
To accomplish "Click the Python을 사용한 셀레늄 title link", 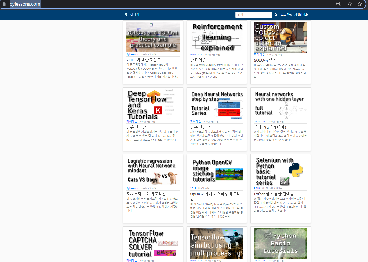I will point(274,194).
